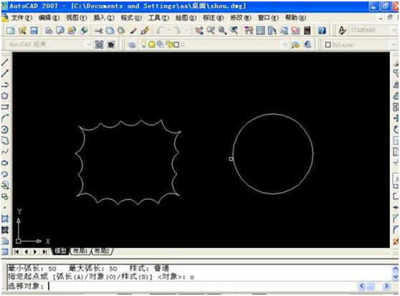Toggle layer 0 lock icon
The height and width of the screenshot is (296, 400).
point(169,44)
